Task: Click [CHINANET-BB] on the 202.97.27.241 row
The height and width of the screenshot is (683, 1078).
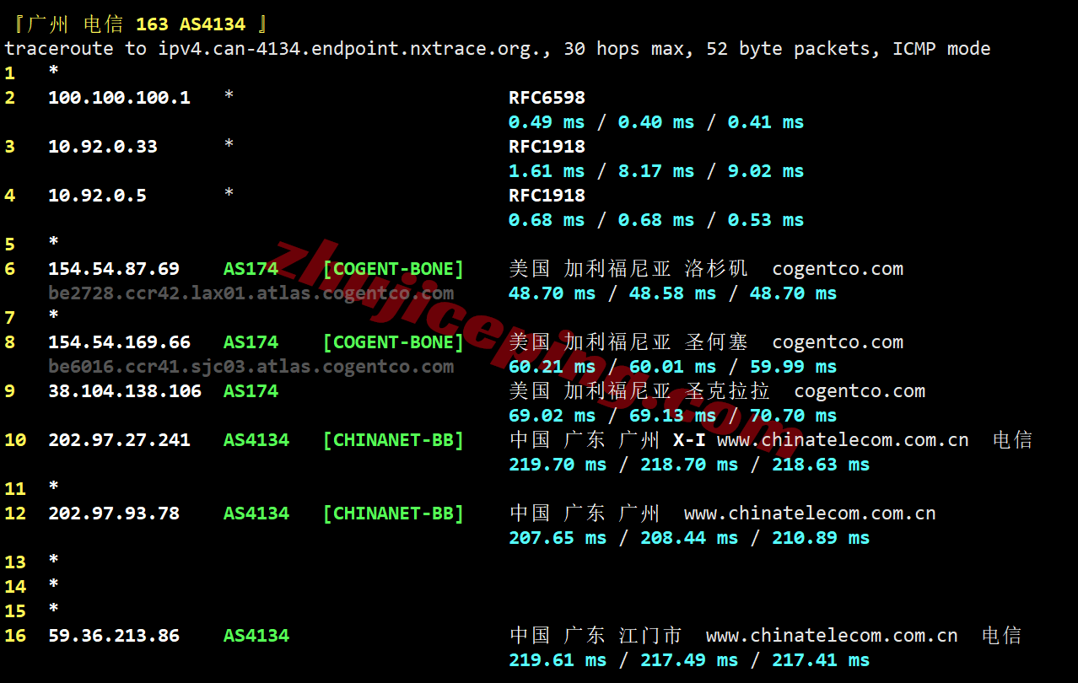Action: (393, 440)
